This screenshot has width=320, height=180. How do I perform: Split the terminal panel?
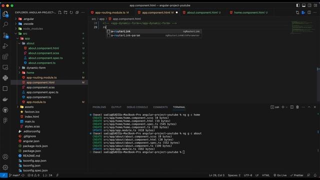coord(292,107)
